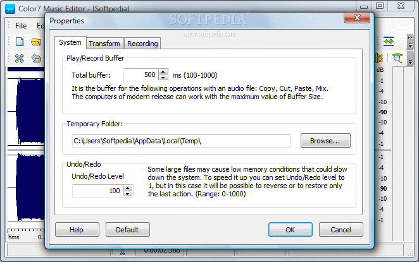
Task: Click the Browse... button
Action: (325, 141)
